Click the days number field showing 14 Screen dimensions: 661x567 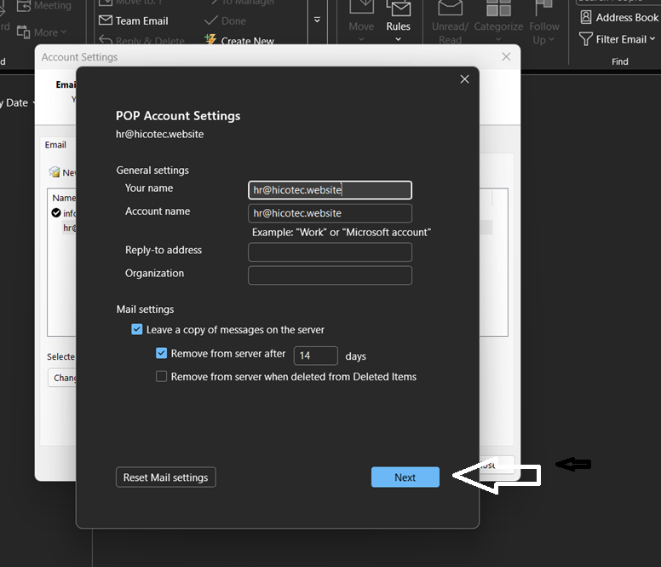tap(316, 356)
